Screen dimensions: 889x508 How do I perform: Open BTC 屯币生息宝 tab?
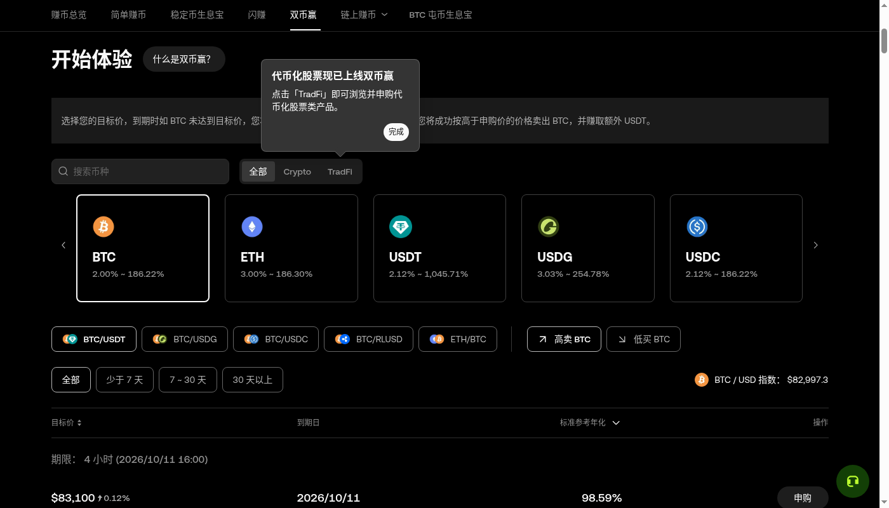pos(441,15)
